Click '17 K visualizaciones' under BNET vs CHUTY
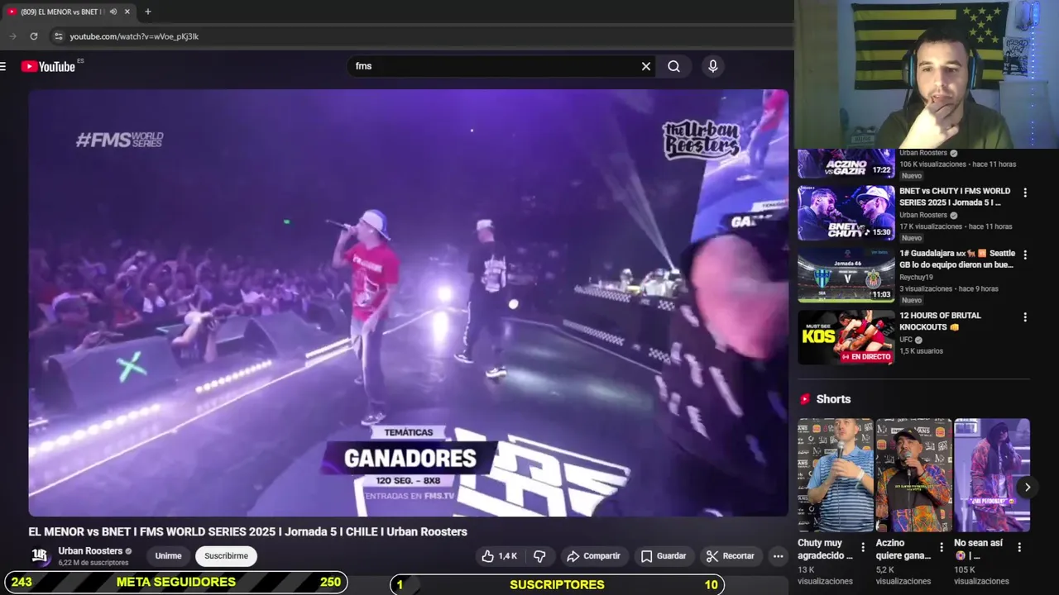Viewport: 1059px width, 595px height. coord(931,226)
